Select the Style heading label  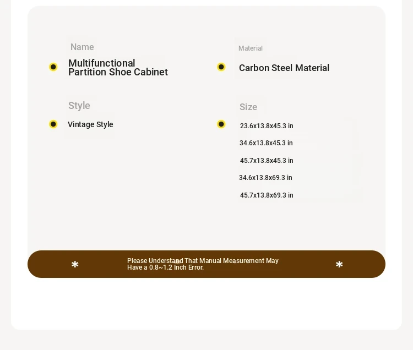[79, 106]
